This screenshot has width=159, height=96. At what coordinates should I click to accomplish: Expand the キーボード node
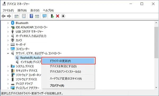tap(8, 45)
